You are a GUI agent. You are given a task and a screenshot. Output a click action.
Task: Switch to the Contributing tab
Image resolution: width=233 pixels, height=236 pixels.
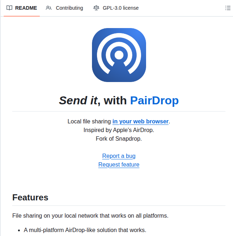click(65, 8)
